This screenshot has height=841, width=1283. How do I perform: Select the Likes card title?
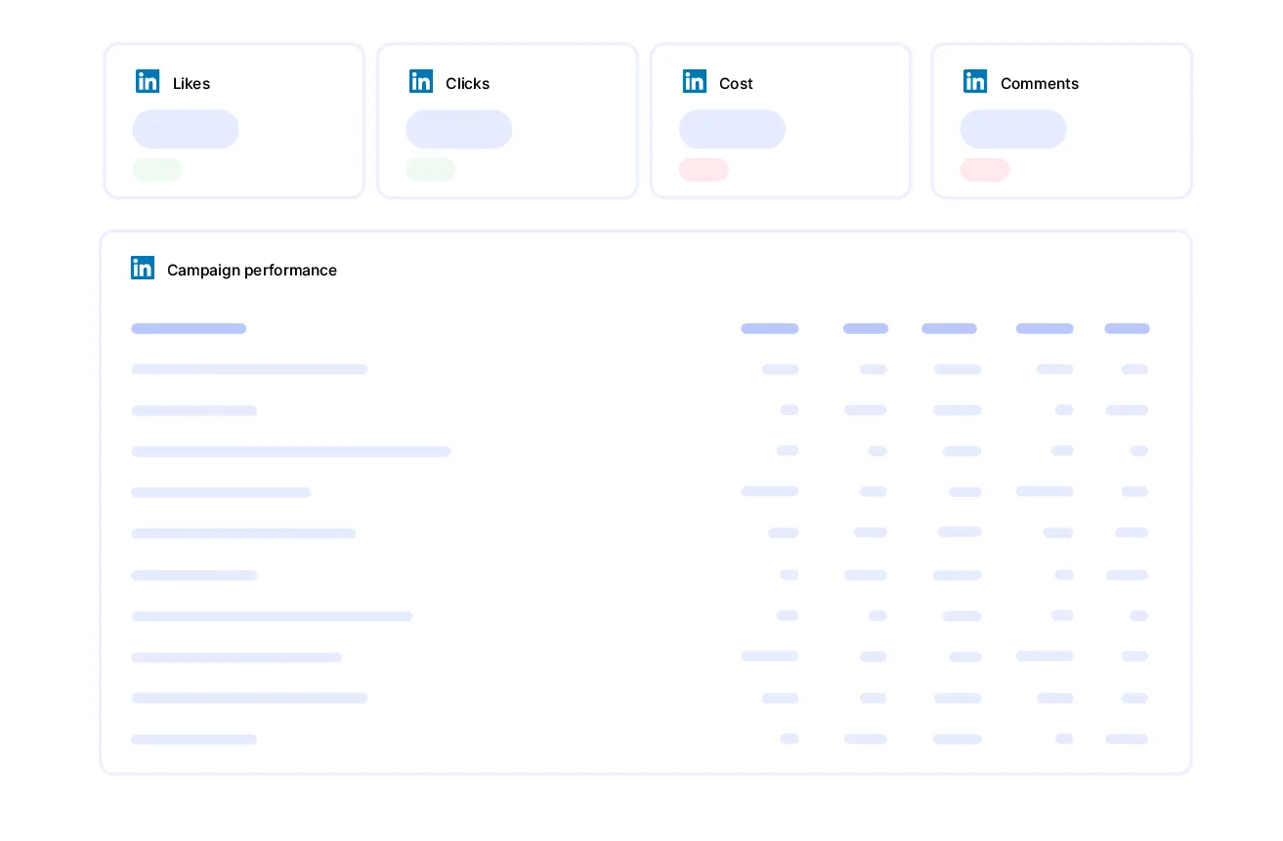[x=192, y=84]
